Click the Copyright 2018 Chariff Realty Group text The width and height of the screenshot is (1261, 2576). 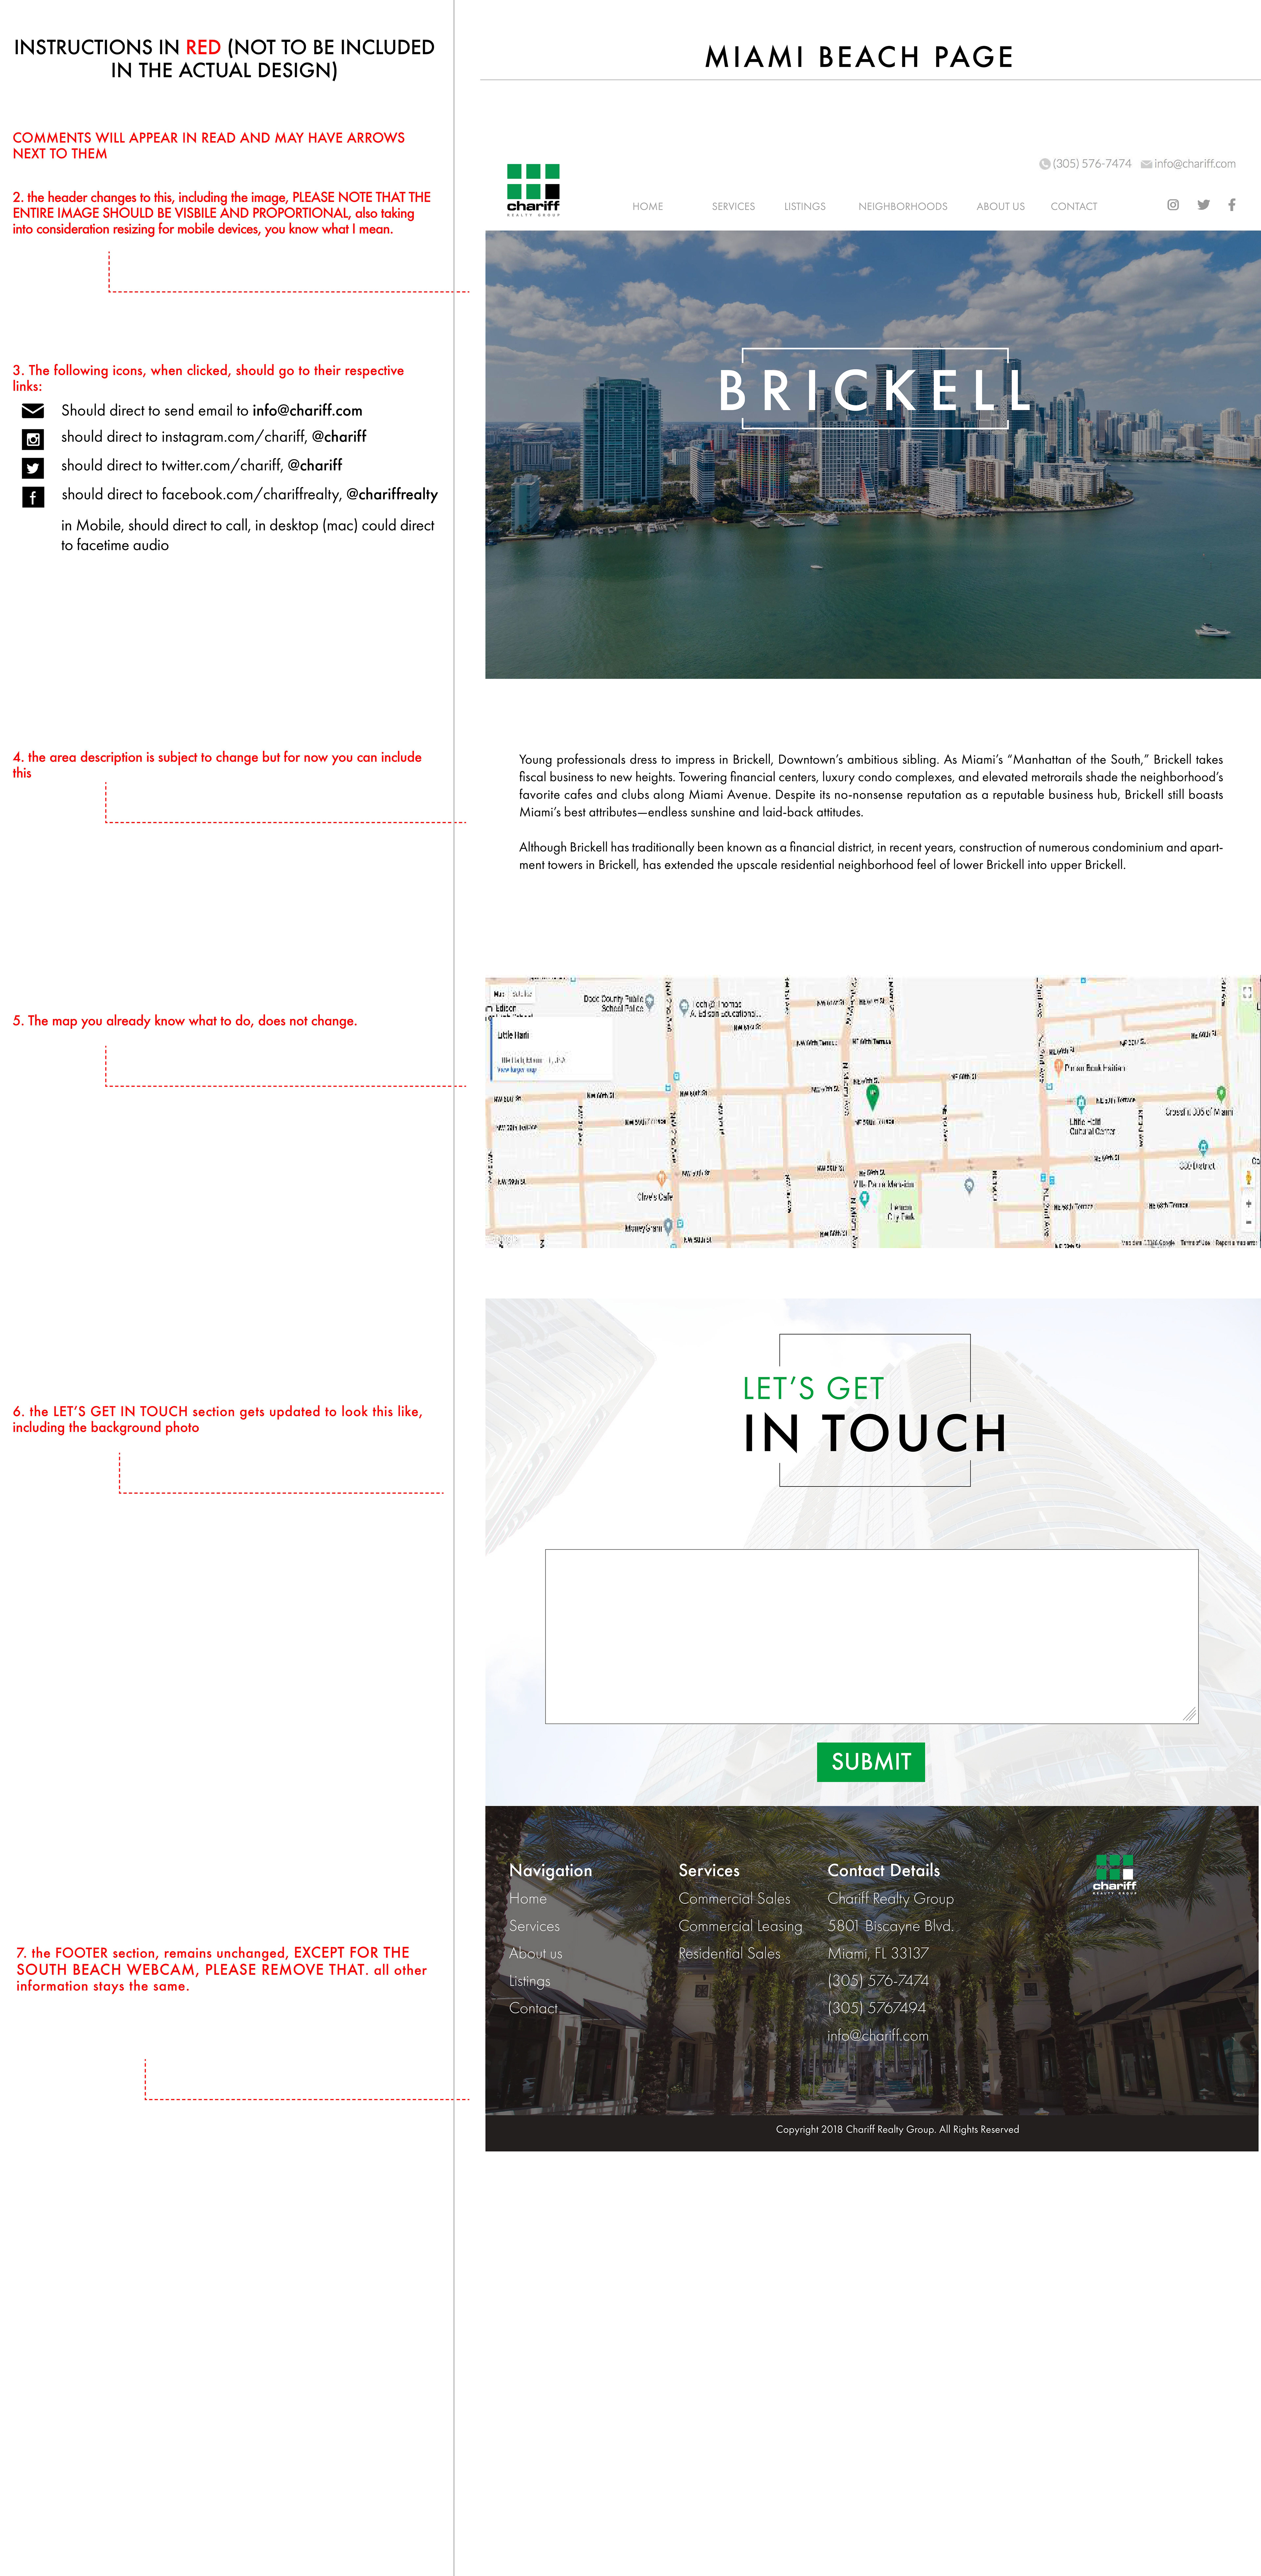click(897, 2130)
